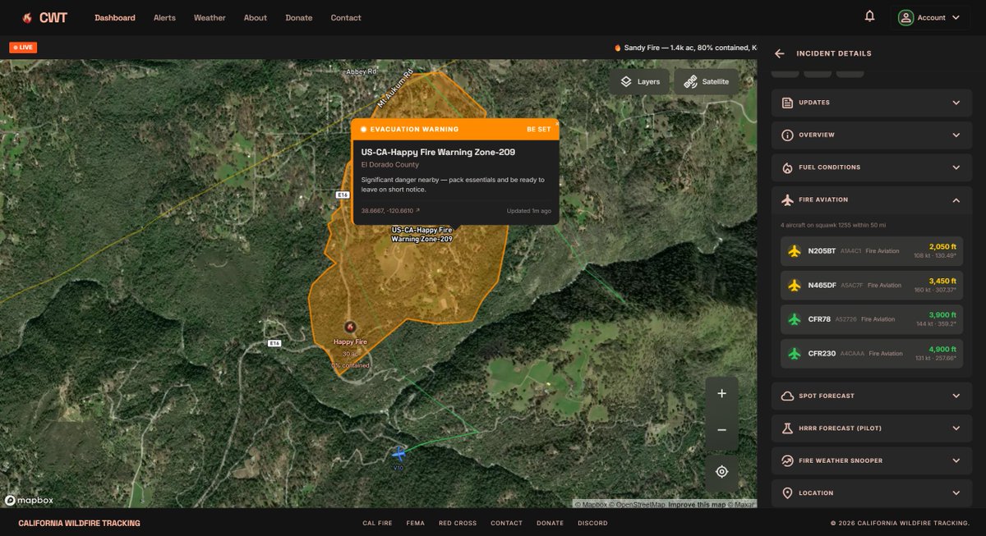Click the HRRR Forecast flask icon
The height and width of the screenshot is (536, 986).
(x=787, y=428)
